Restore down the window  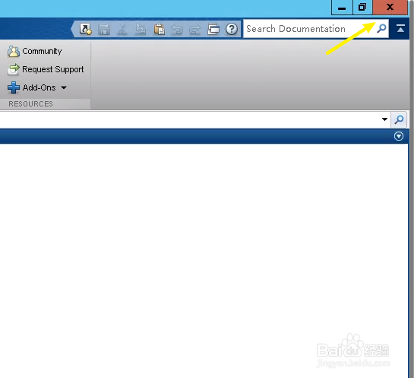coord(362,8)
